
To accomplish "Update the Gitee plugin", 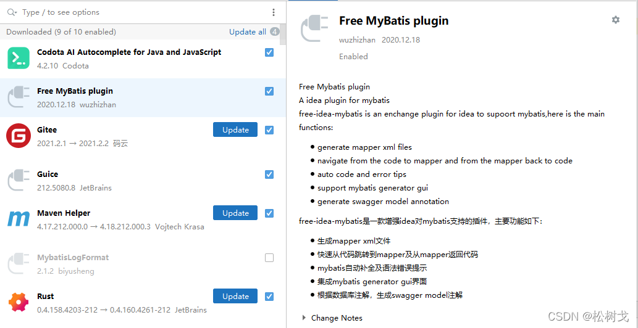I will [235, 130].
